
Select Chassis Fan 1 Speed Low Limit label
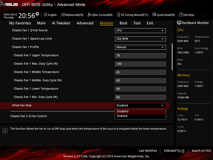[x=32, y=39]
